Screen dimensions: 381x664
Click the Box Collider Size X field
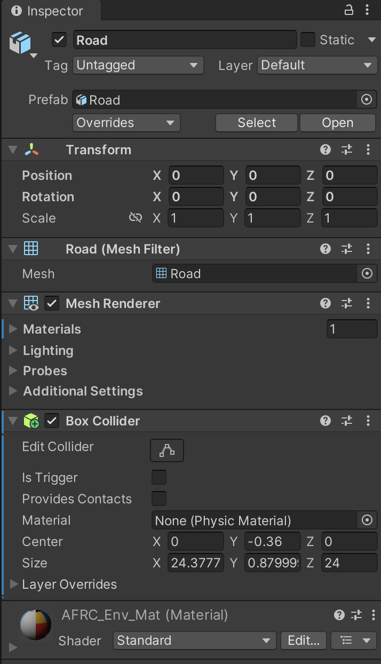(195, 563)
